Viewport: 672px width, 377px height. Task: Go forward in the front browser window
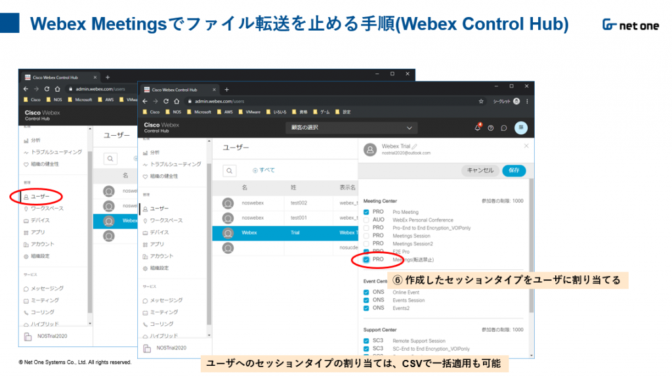coord(155,101)
